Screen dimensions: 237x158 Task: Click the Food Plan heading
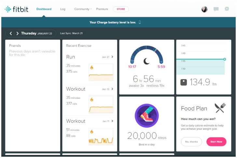point(194,108)
